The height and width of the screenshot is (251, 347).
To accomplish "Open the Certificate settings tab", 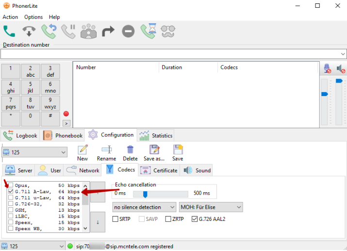I will [159, 170].
